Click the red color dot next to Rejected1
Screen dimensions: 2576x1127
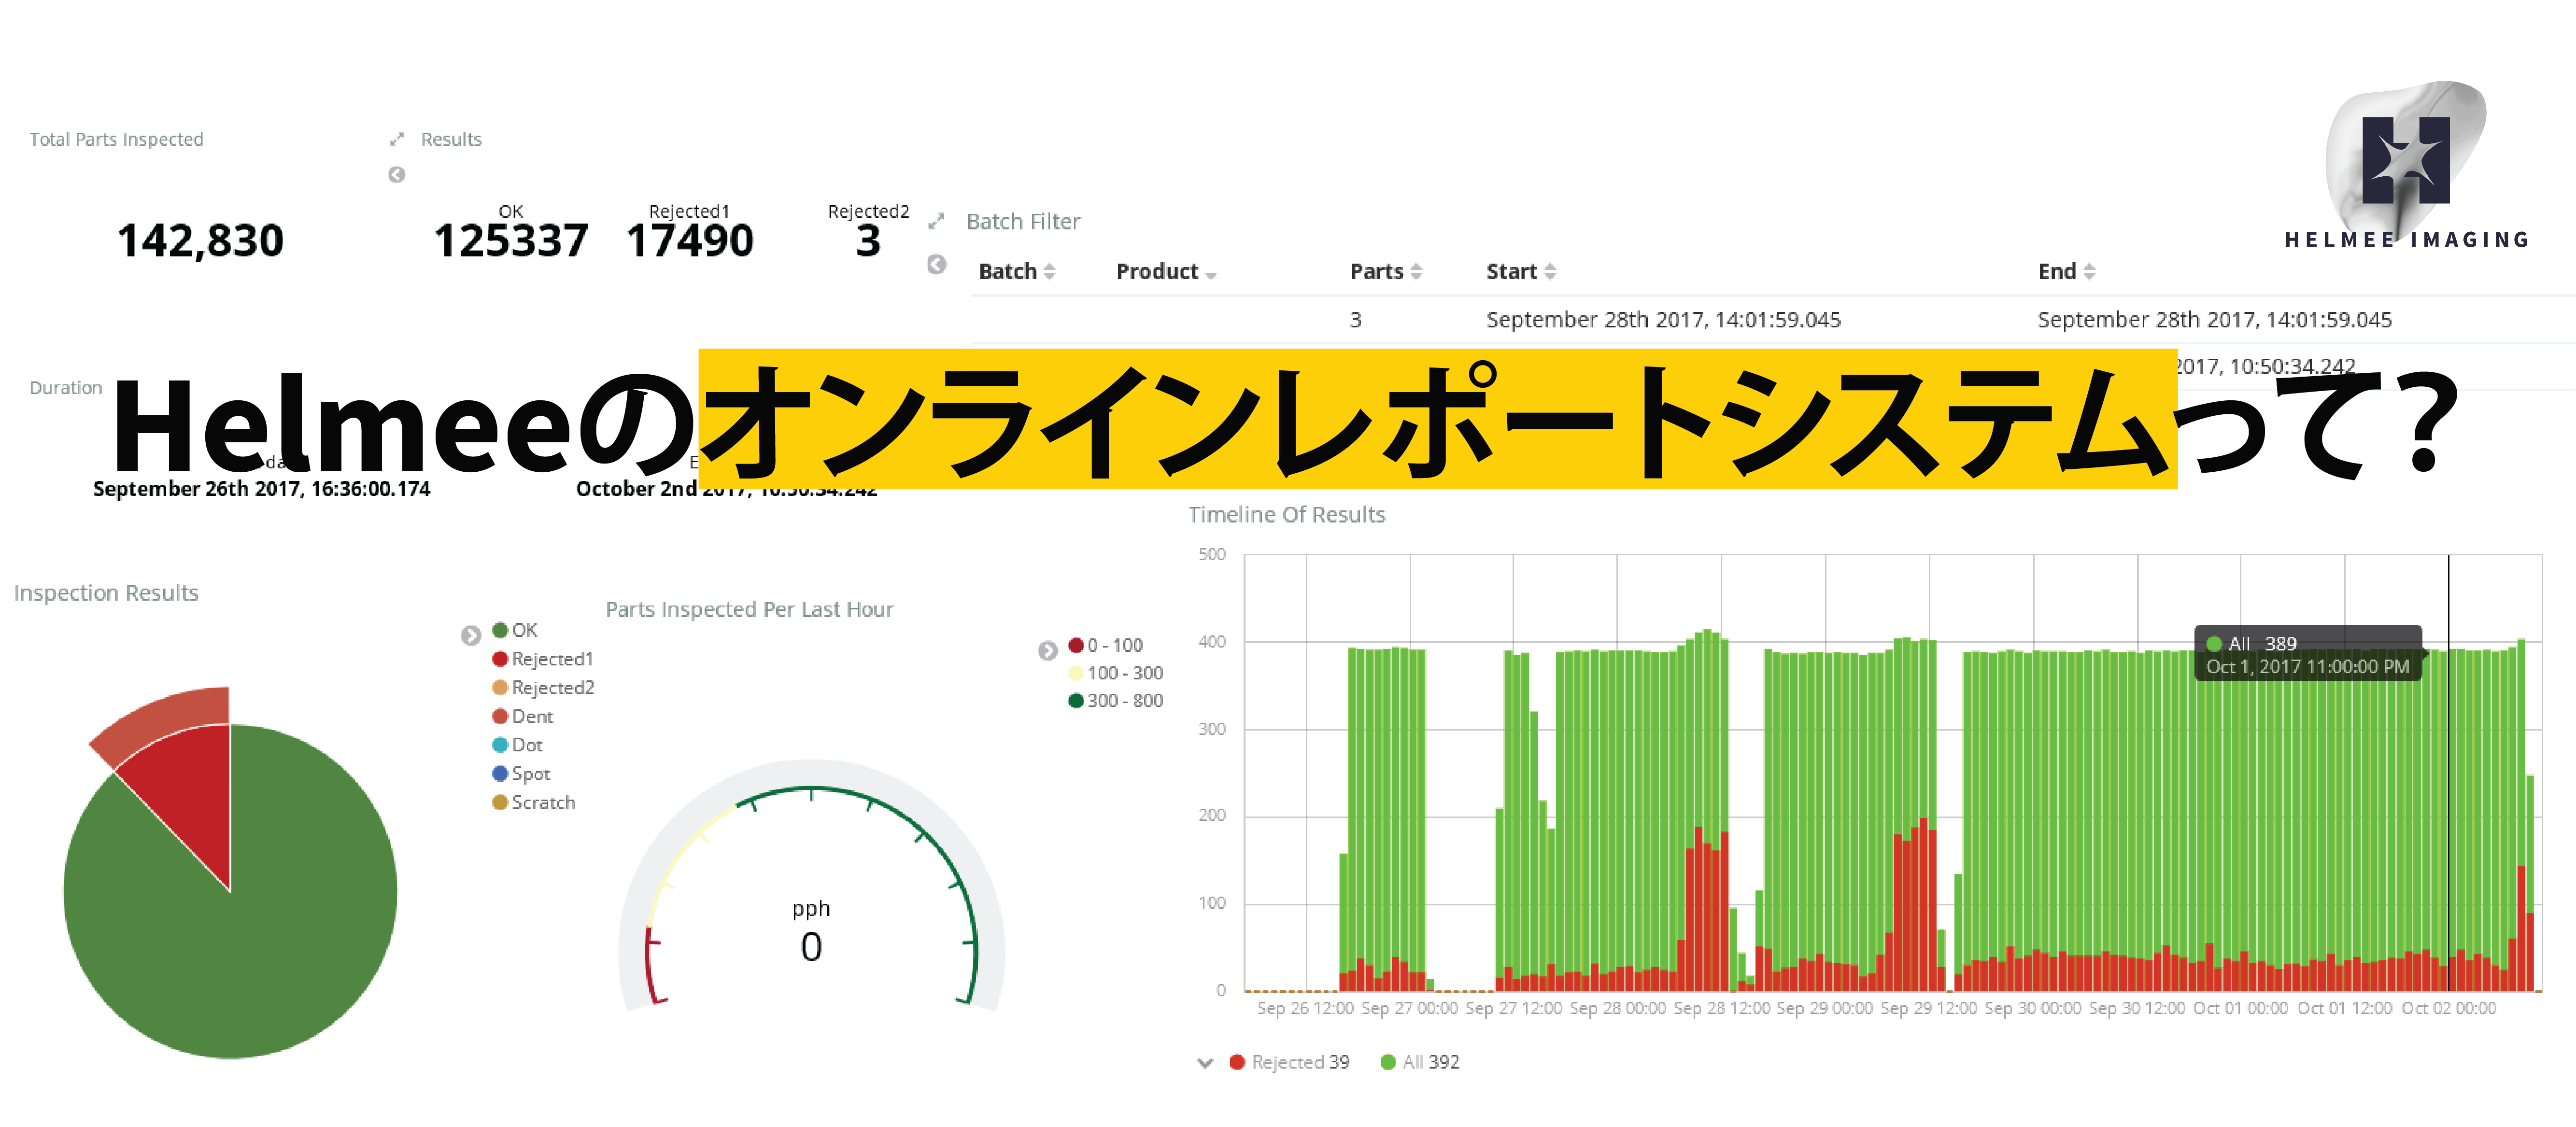click(x=500, y=658)
